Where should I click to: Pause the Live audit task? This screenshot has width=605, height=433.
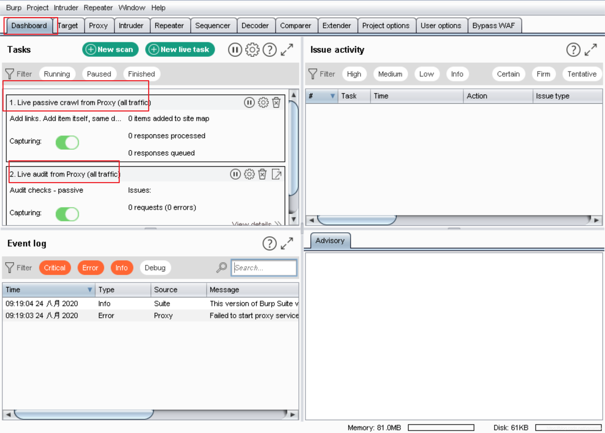tap(235, 174)
